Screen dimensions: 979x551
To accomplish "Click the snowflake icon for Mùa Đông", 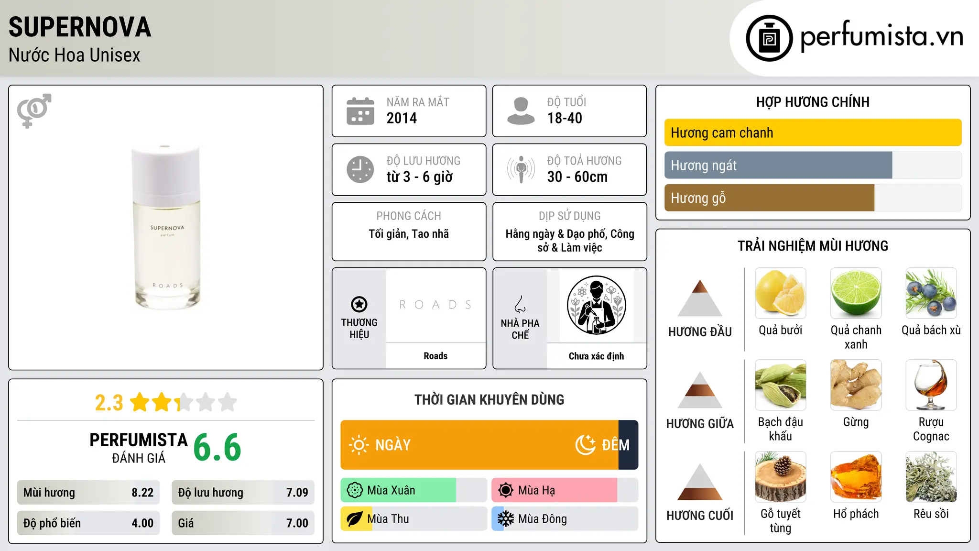I will click(x=506, y=519).
